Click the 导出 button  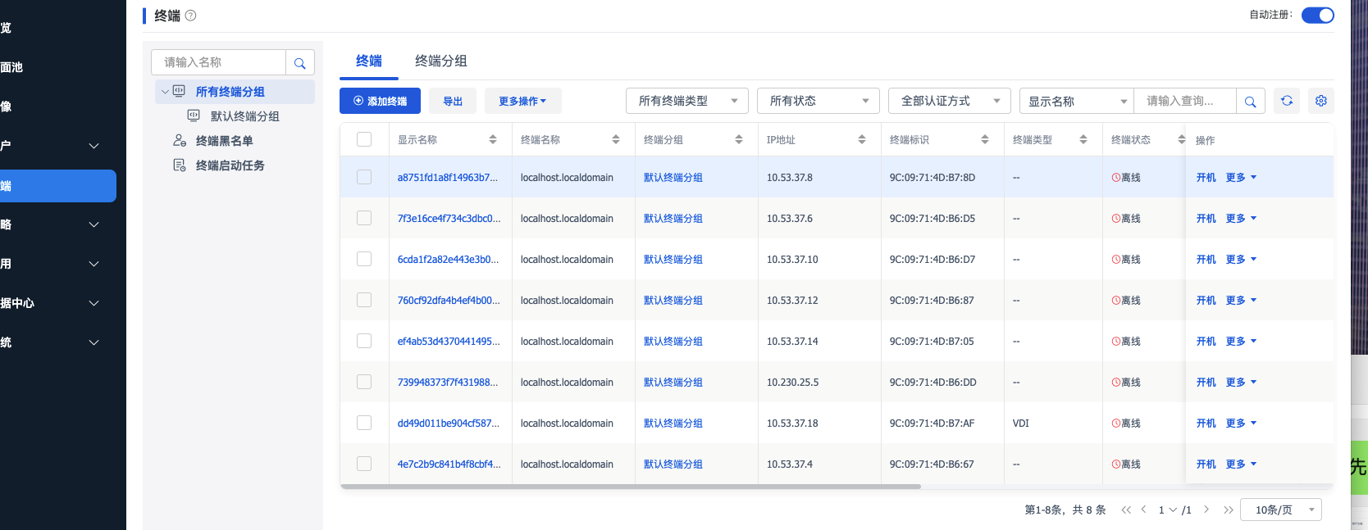coord(453,101)
